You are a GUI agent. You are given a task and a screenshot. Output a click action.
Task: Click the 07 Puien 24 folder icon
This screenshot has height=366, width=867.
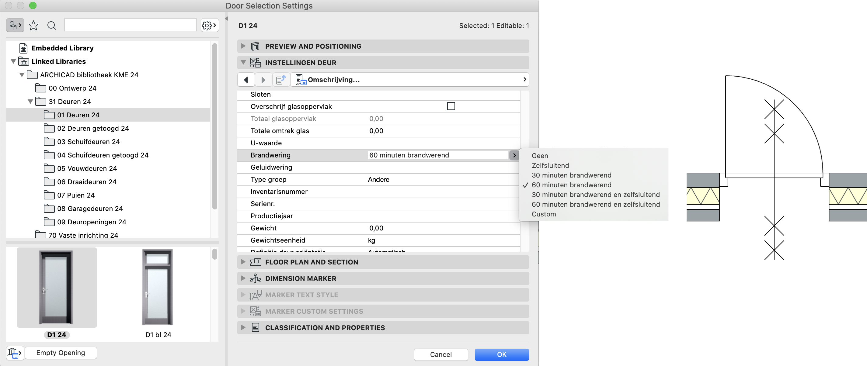[x=49, y=195]
